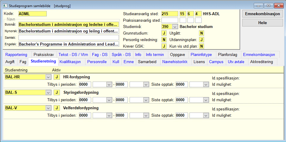Toggle Aktiv field for BAL-HR
286x142 pixels.
tap(57, 77)
